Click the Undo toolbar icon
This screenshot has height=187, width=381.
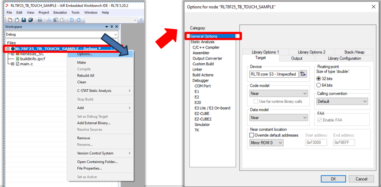(x=72, y=20)
